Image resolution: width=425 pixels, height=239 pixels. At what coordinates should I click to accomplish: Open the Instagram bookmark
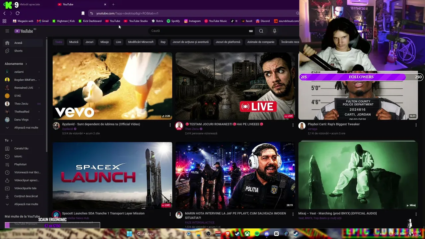[x=193, y=21]
